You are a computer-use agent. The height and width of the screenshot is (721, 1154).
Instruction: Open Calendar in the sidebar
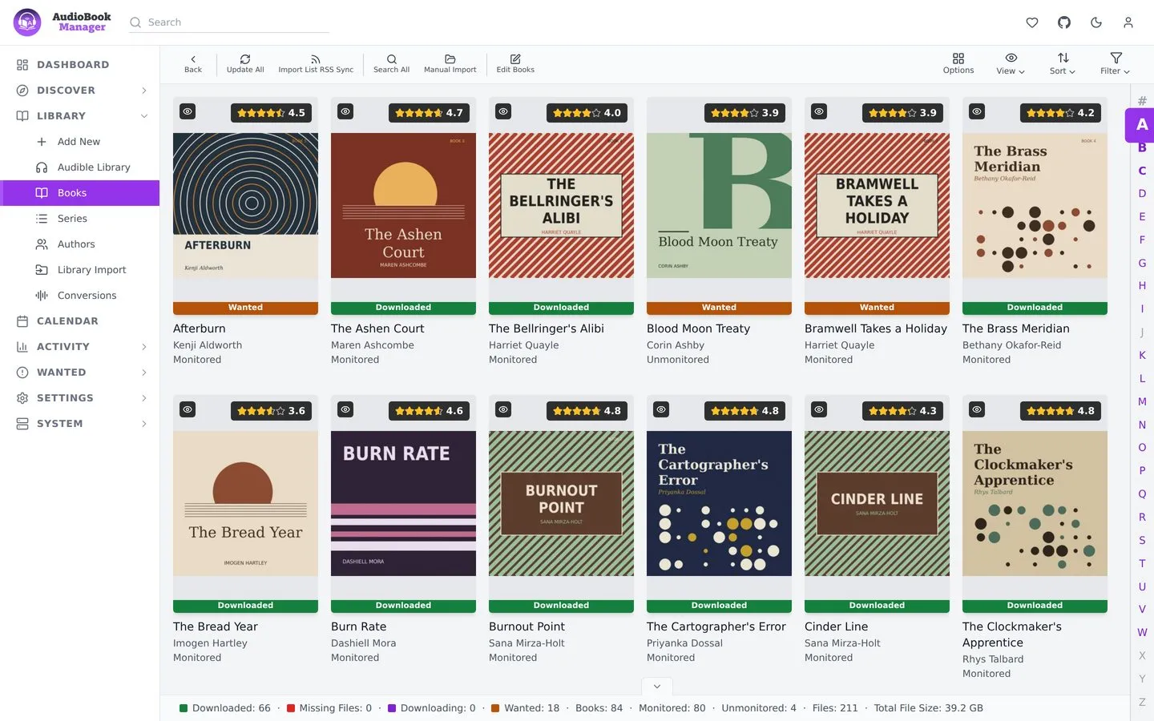coord(80,321)
